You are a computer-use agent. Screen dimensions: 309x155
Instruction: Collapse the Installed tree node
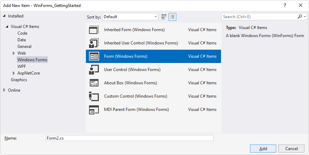coord(5,16)
